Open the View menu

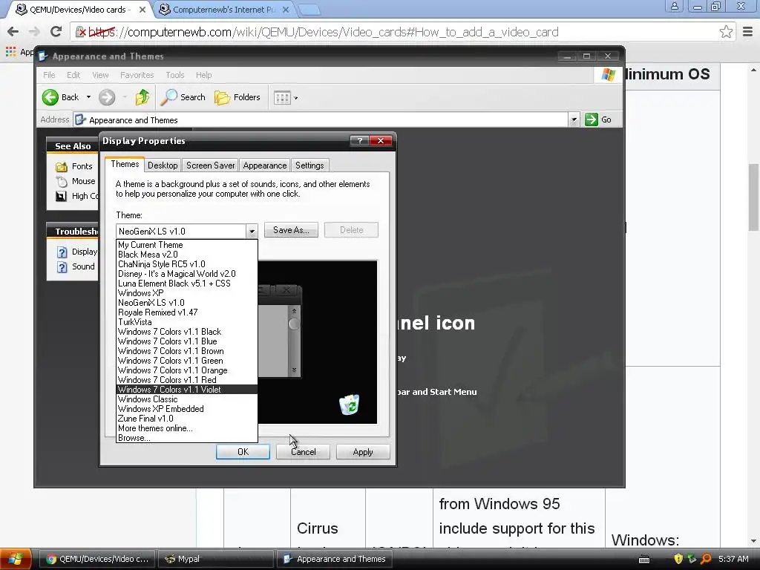click(x=100, y=75)
